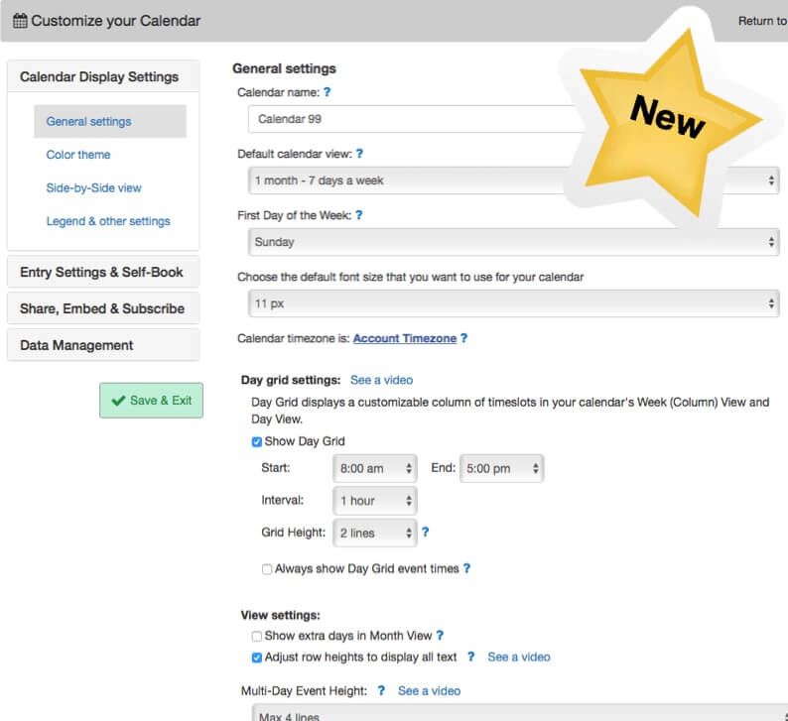This screenshot has height=721, width=788.
Task: Expand the Calendar Display Settings section
Action: click(x=103, y=76)
